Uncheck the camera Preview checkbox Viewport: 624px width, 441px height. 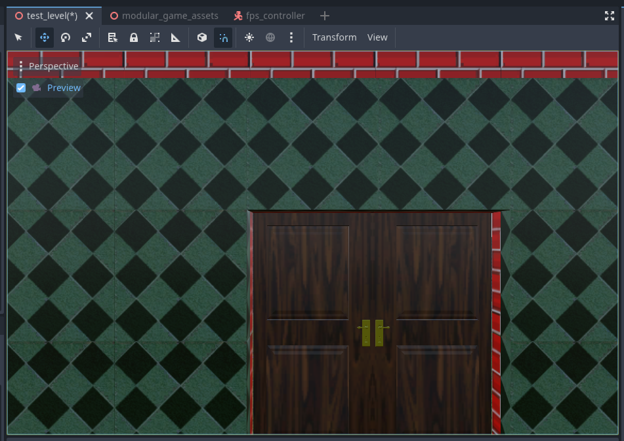click(x=21, y=88)
